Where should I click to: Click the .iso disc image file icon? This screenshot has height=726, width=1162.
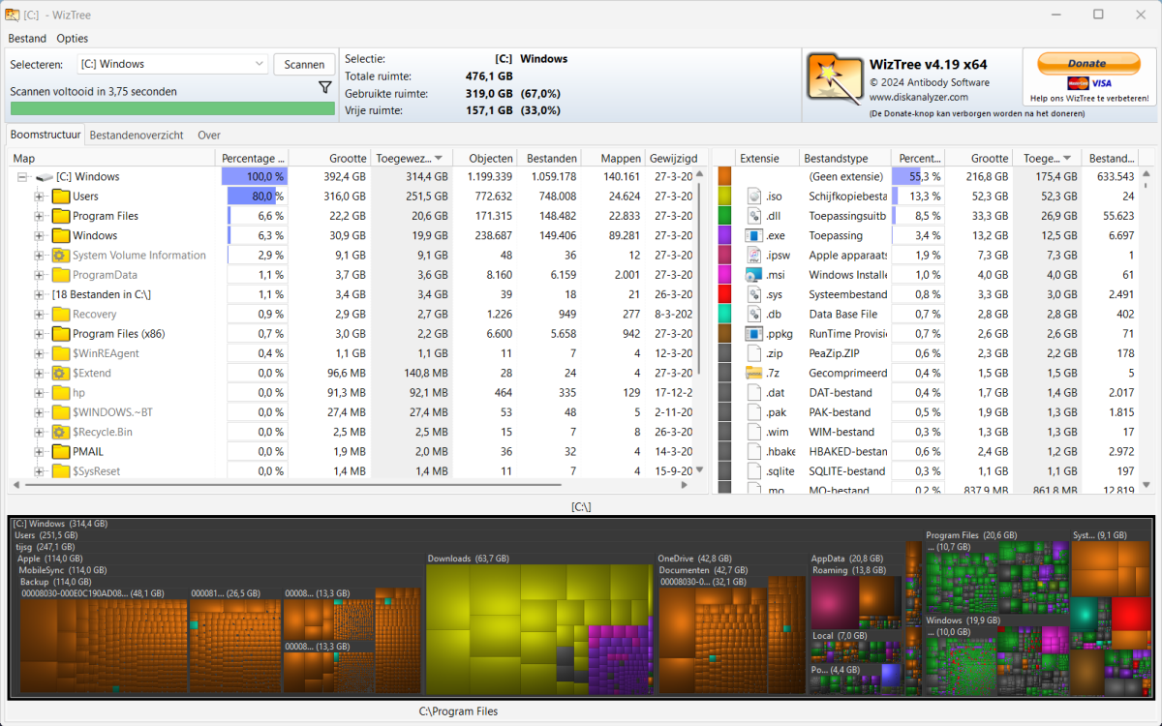(755, 197)
